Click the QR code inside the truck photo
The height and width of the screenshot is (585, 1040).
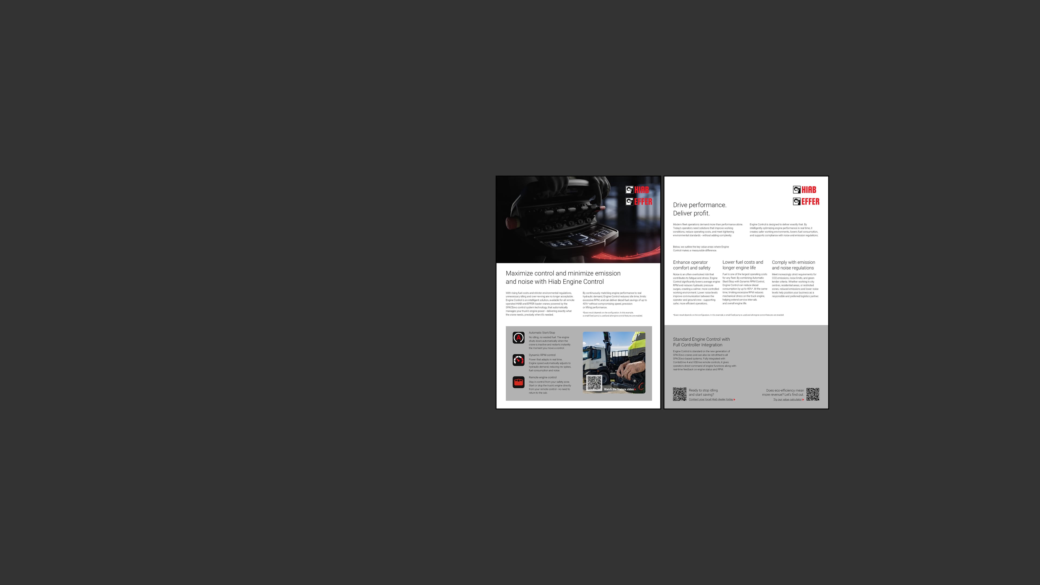[594, 383]
